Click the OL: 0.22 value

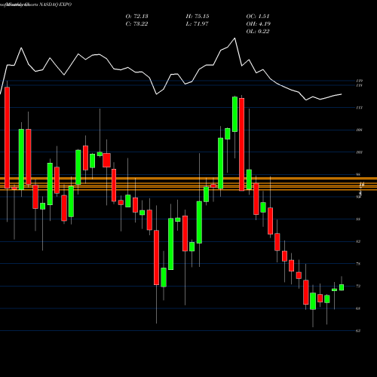(258, 32)
